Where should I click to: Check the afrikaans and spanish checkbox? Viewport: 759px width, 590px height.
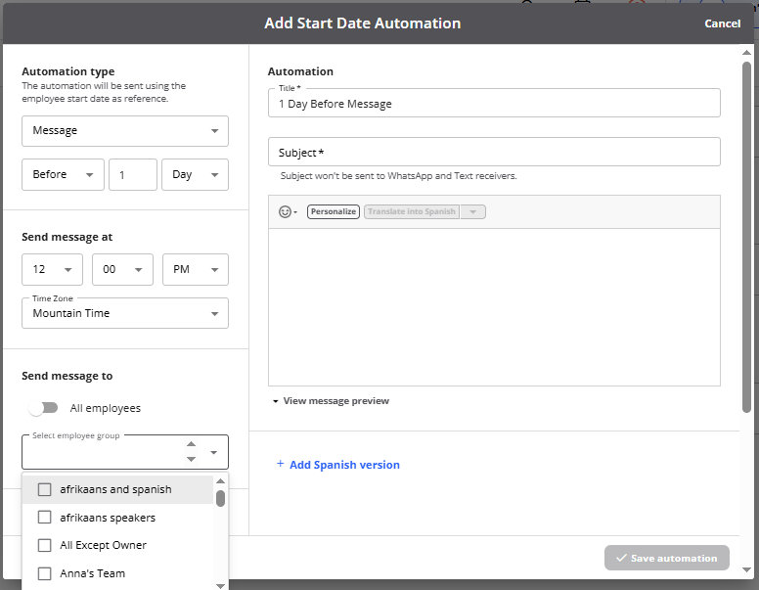45,489
